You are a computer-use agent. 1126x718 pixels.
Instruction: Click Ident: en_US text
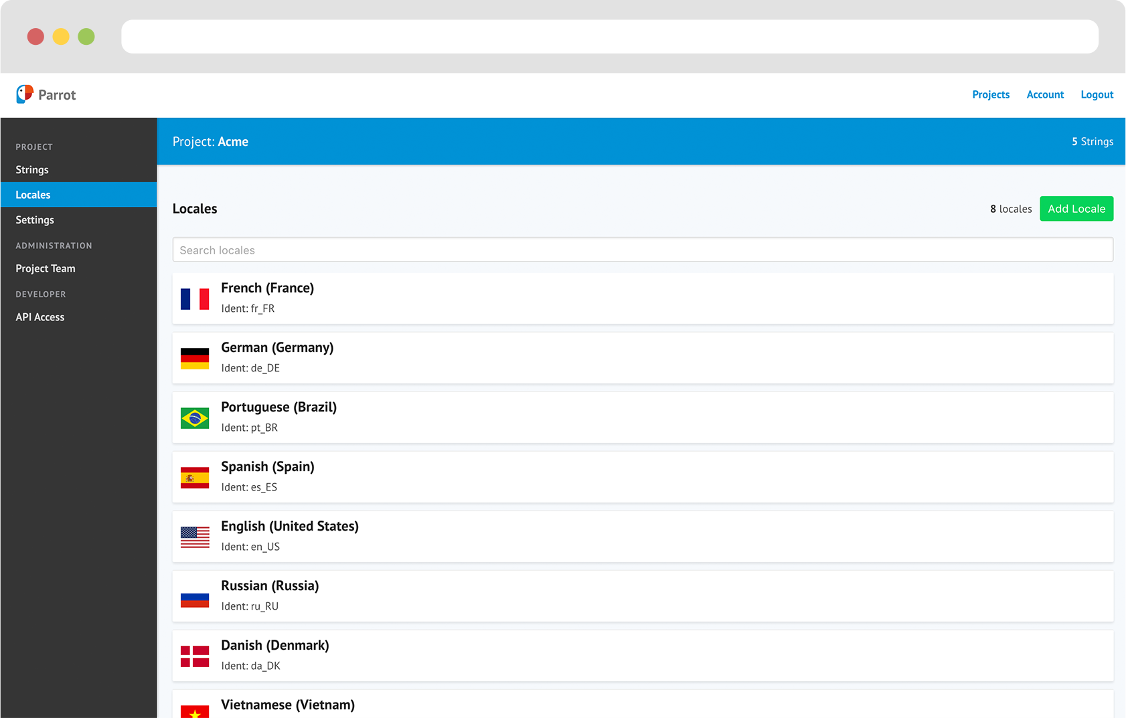[250, 547]
